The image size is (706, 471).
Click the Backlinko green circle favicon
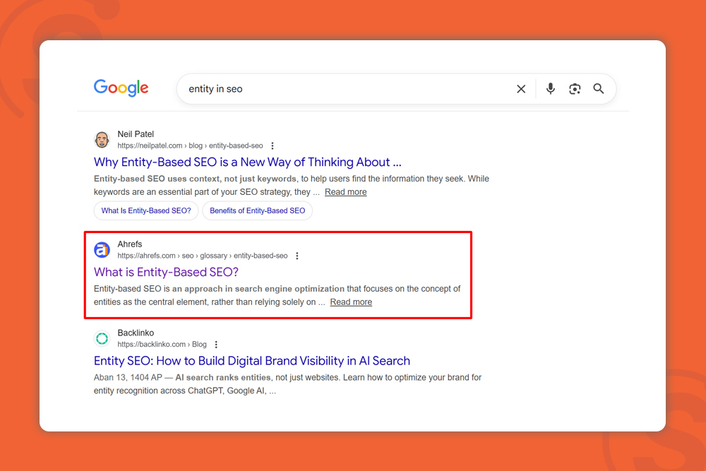pyautogui.click(x=102, y=339)
